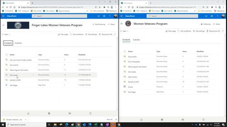Click help question mark in left window
Screen dimensions: 227x127
coord(110,16)
